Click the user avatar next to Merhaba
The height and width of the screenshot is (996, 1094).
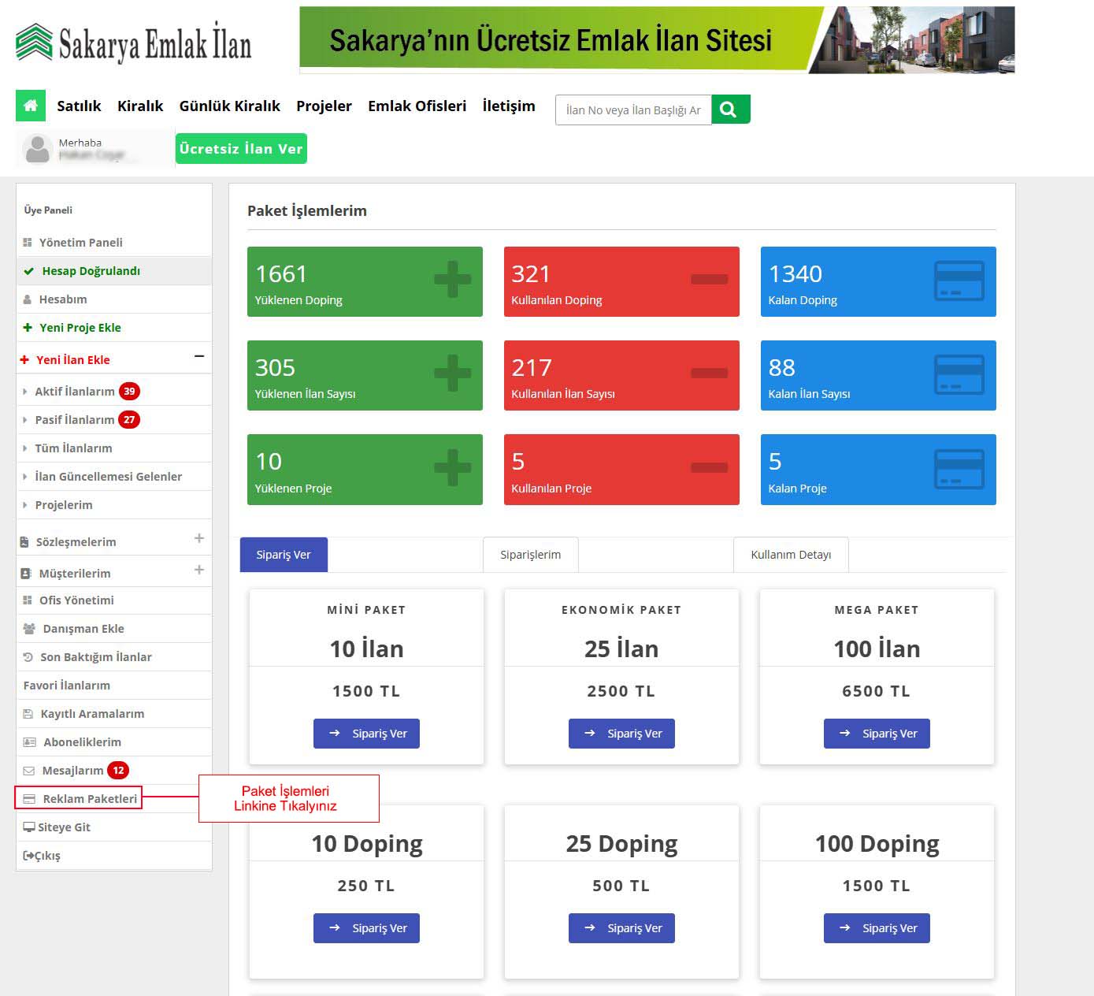[37, 149]
